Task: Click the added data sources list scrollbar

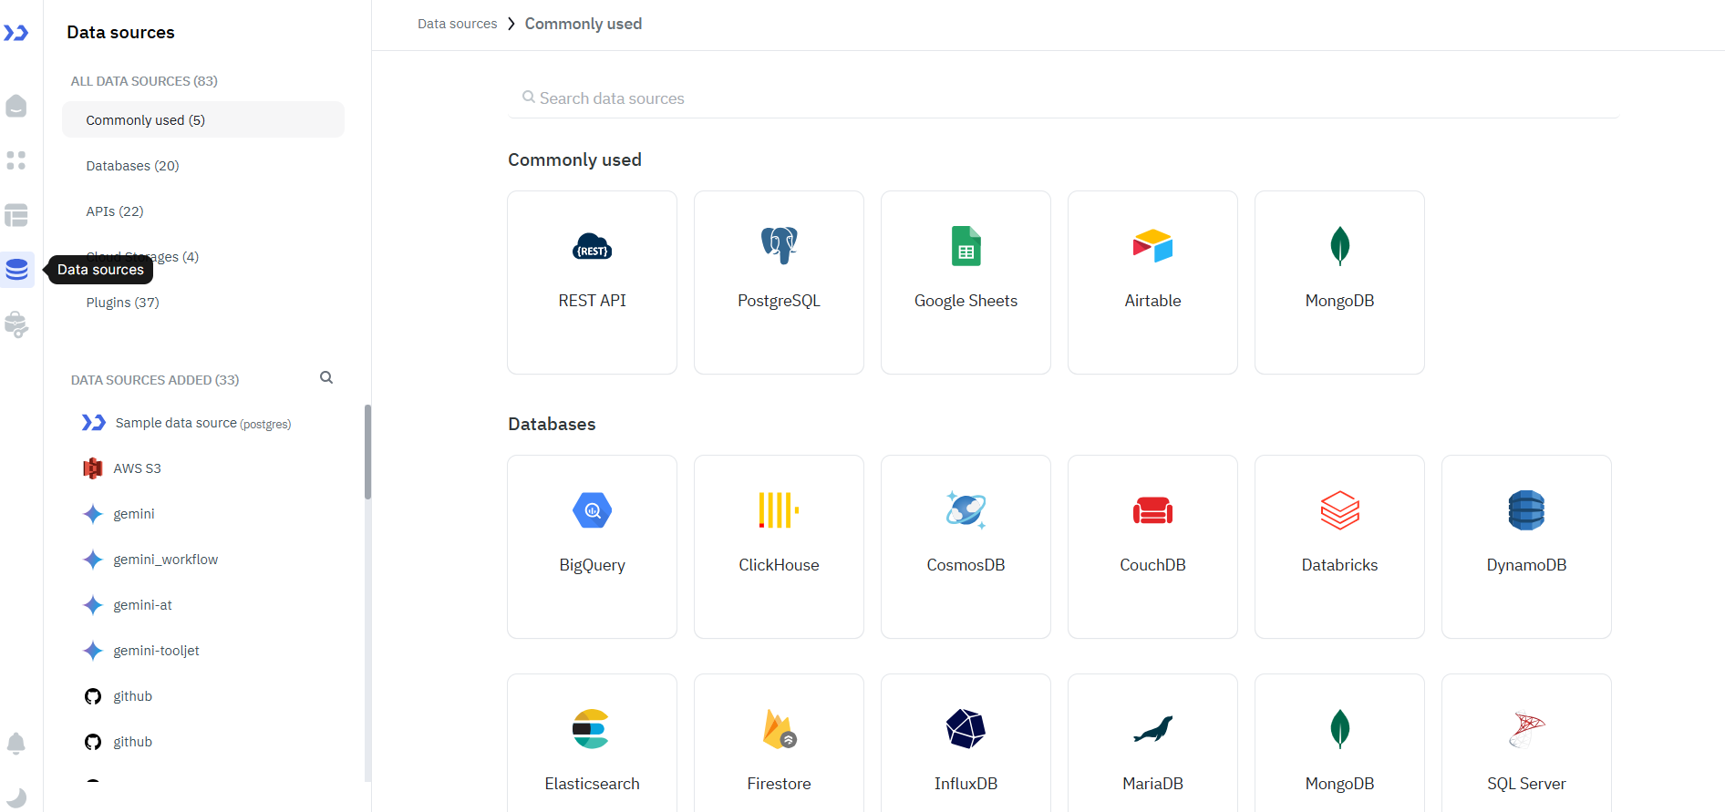Action: click(x=367, y=452)
